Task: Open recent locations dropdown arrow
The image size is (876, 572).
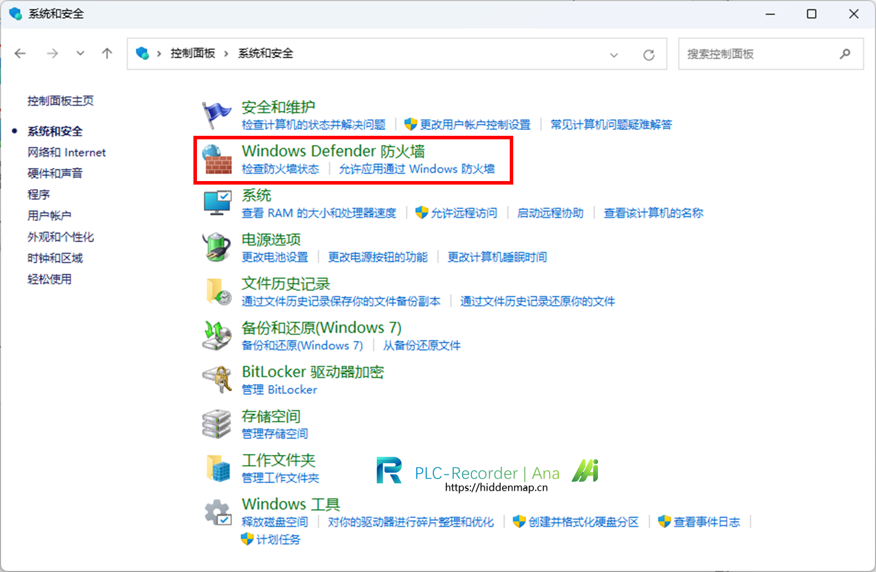Action: [x=81, y=53]
